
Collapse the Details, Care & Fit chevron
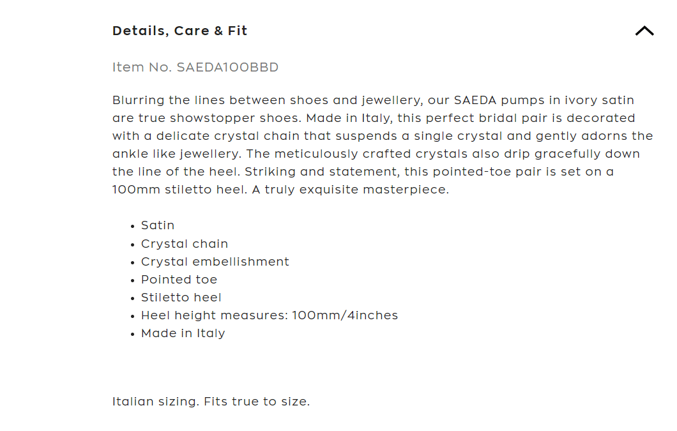[644, 31]
